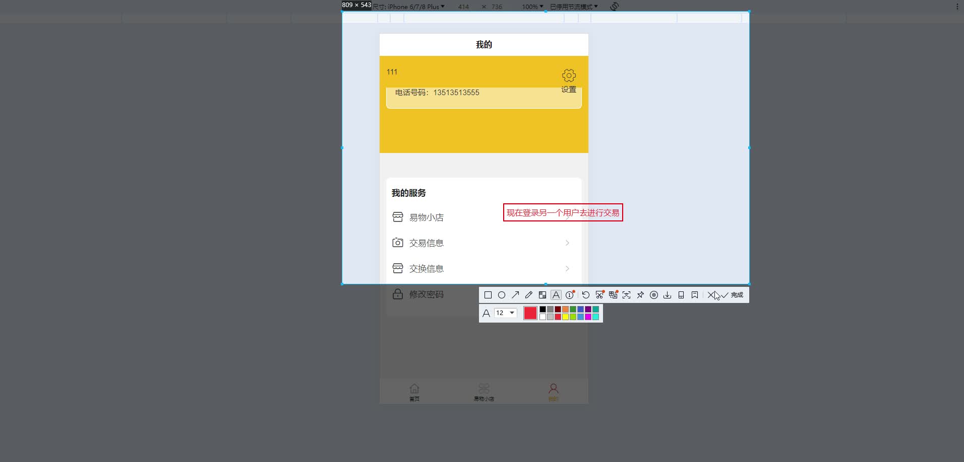Viewport: 964px width, 462px height.
Task: Pick the cyan color swatch
Action: point(595,317)
